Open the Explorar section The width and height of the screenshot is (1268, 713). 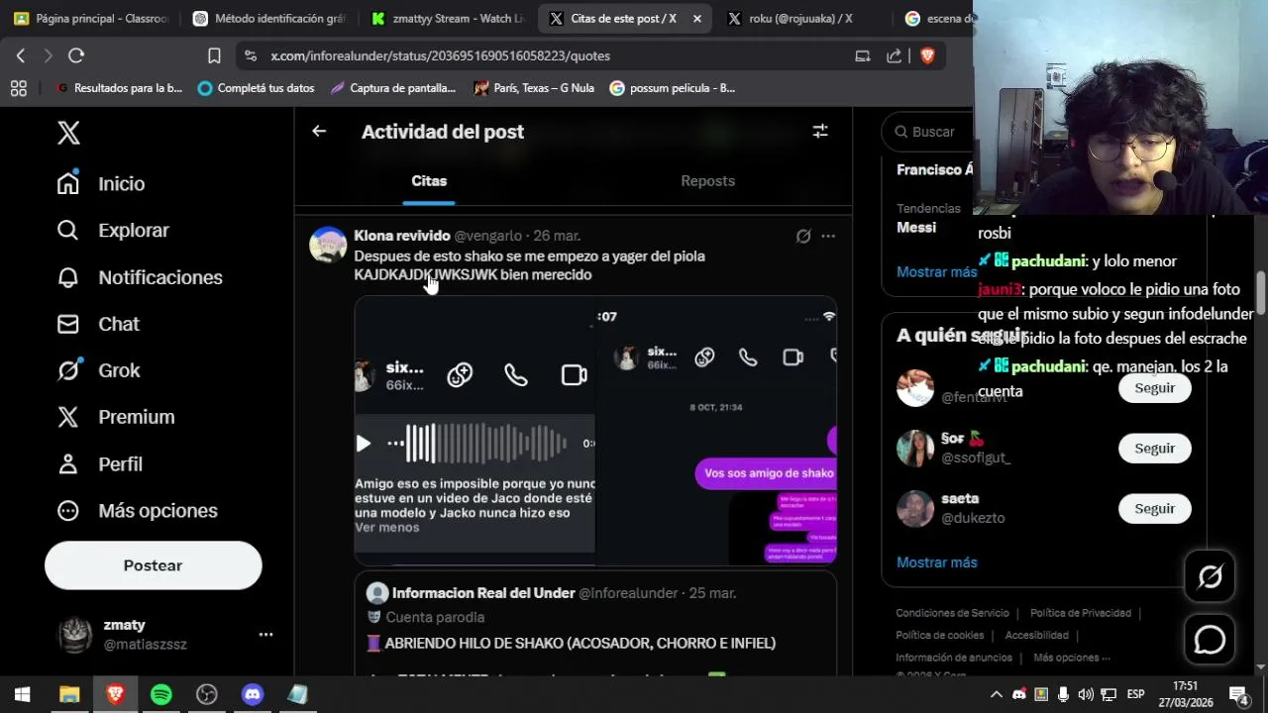point(113,231)
